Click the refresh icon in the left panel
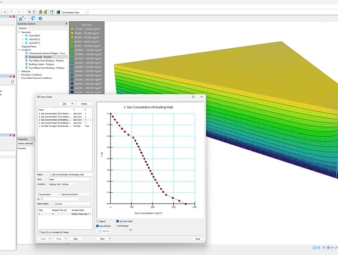Image resolution: width=338 pixels, height=255 pixels. coord(12,82)
